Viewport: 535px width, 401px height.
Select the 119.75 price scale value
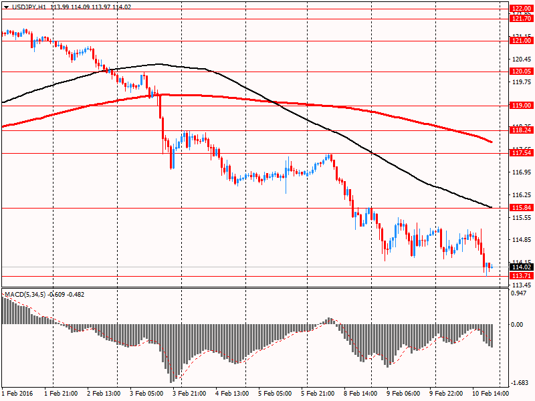(522, 82)
